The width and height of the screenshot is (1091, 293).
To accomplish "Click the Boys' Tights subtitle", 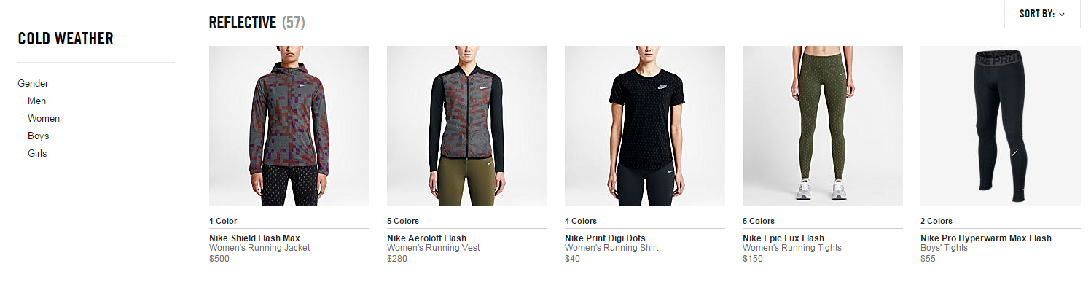I will (x=944, y=248).
